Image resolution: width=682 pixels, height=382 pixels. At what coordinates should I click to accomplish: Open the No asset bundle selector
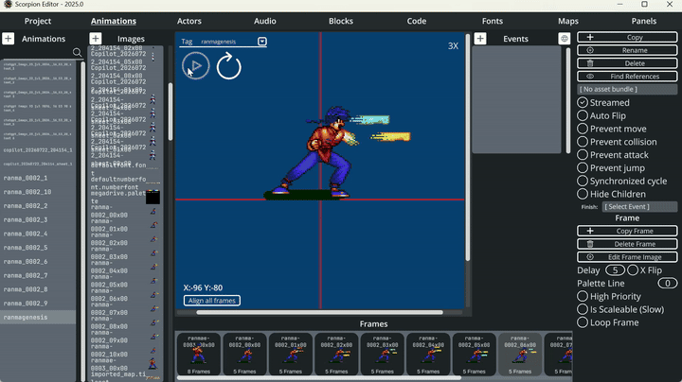(627, 89)
